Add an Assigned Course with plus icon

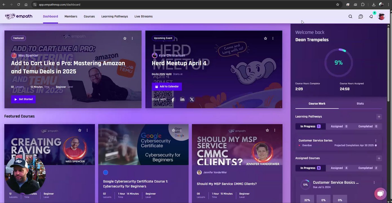tap(379, 158)
